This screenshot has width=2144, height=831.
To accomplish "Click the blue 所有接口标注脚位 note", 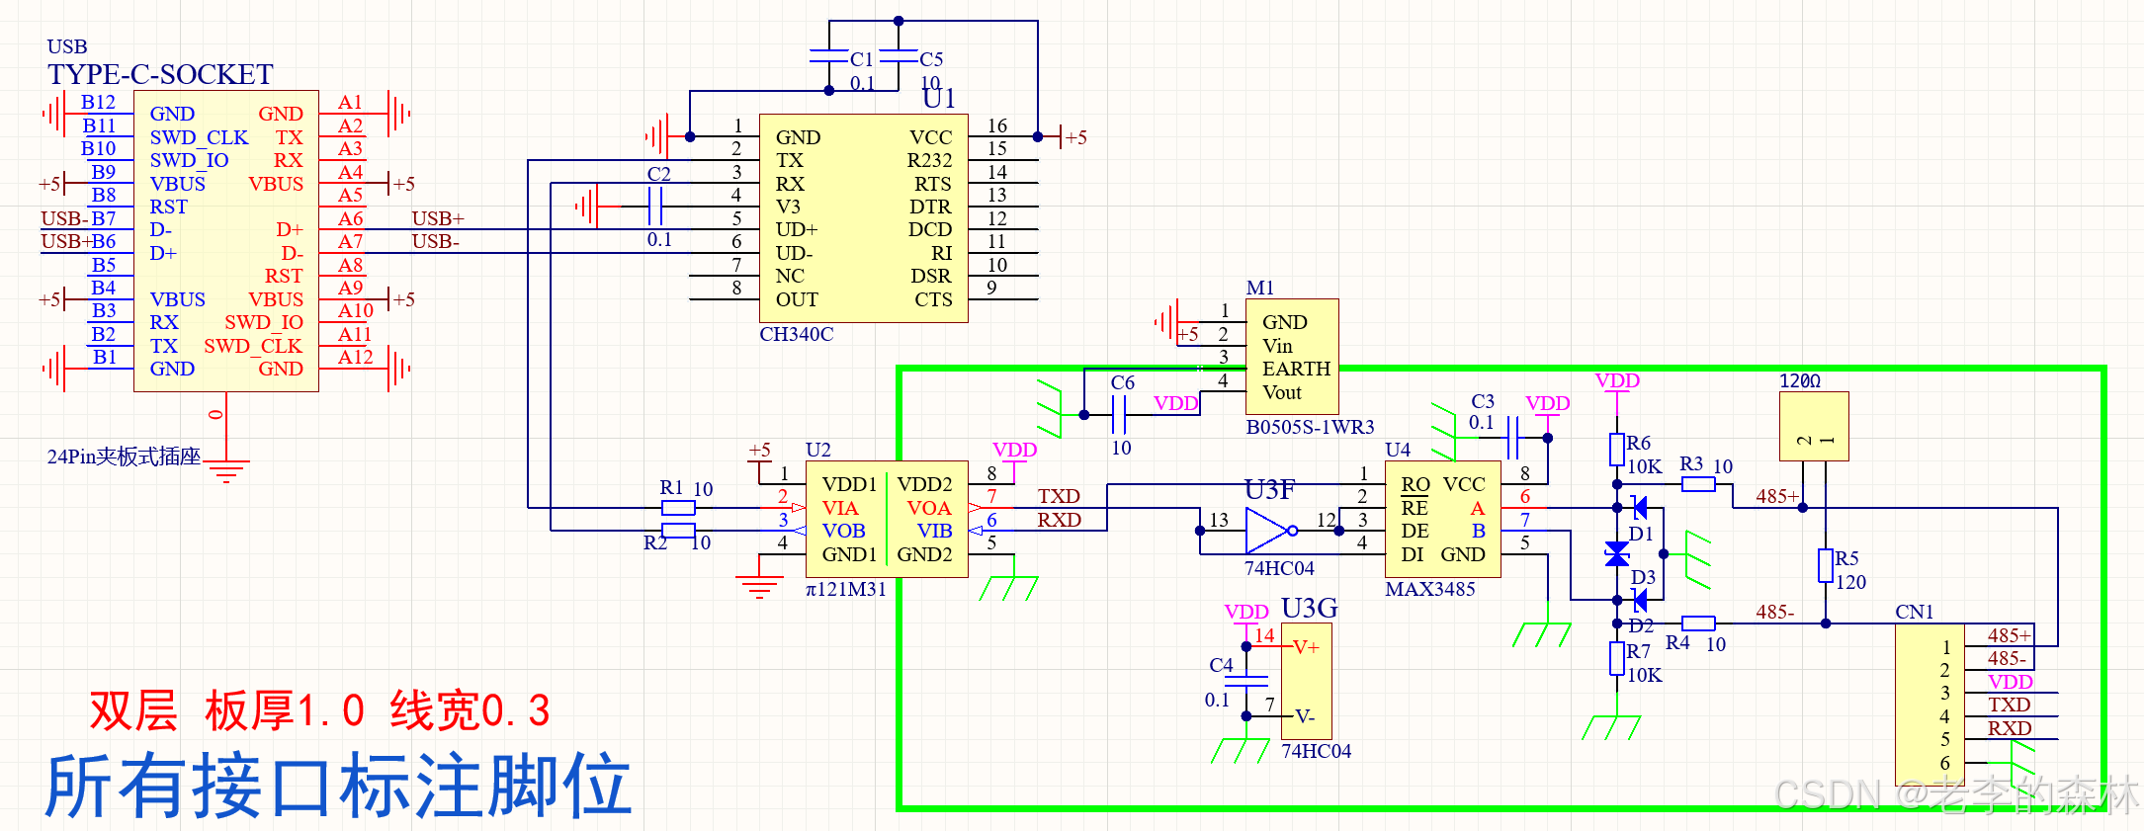I will 338,785.
